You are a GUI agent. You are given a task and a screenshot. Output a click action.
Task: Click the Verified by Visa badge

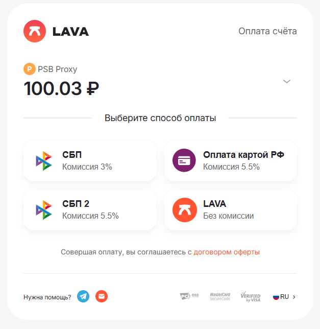(250, 297)
